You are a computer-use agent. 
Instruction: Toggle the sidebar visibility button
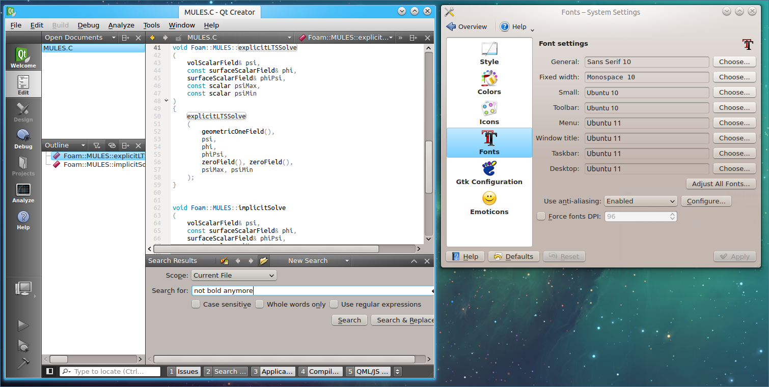[49, 371]
